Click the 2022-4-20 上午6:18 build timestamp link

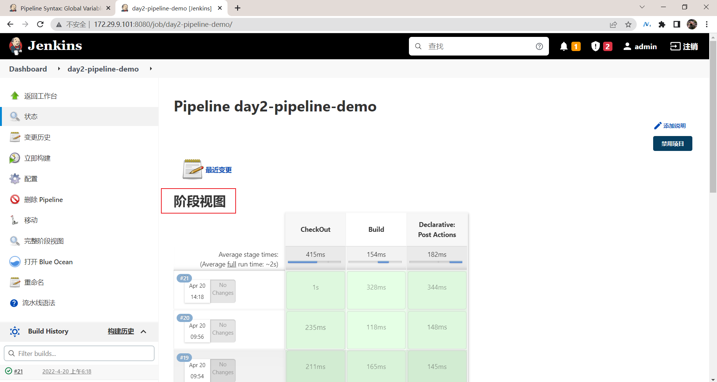click(x=67, y=371)
